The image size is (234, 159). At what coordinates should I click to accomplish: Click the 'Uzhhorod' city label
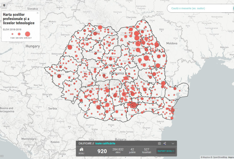[x=76, y=10]
